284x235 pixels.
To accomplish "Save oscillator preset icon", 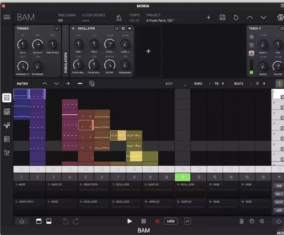I will coord(117,29).
